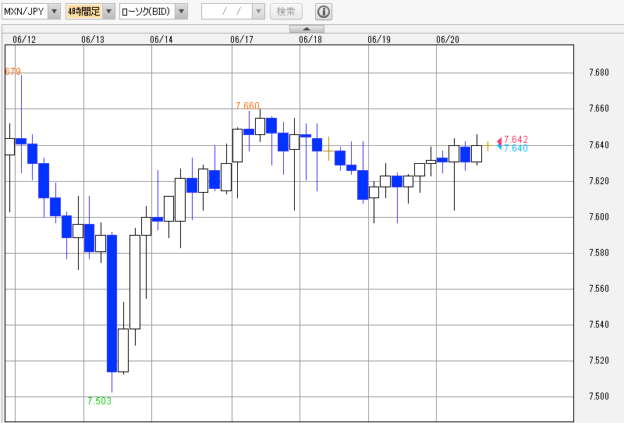624x423 pixels.
Task: Click the 検索 search button
Action: tap(286, 12)
